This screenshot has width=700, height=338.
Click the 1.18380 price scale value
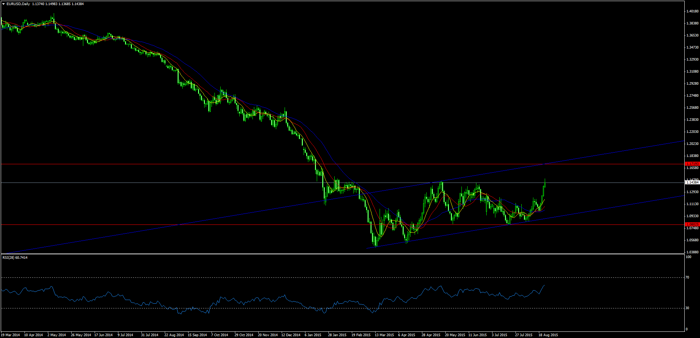(x=693, y=156)
